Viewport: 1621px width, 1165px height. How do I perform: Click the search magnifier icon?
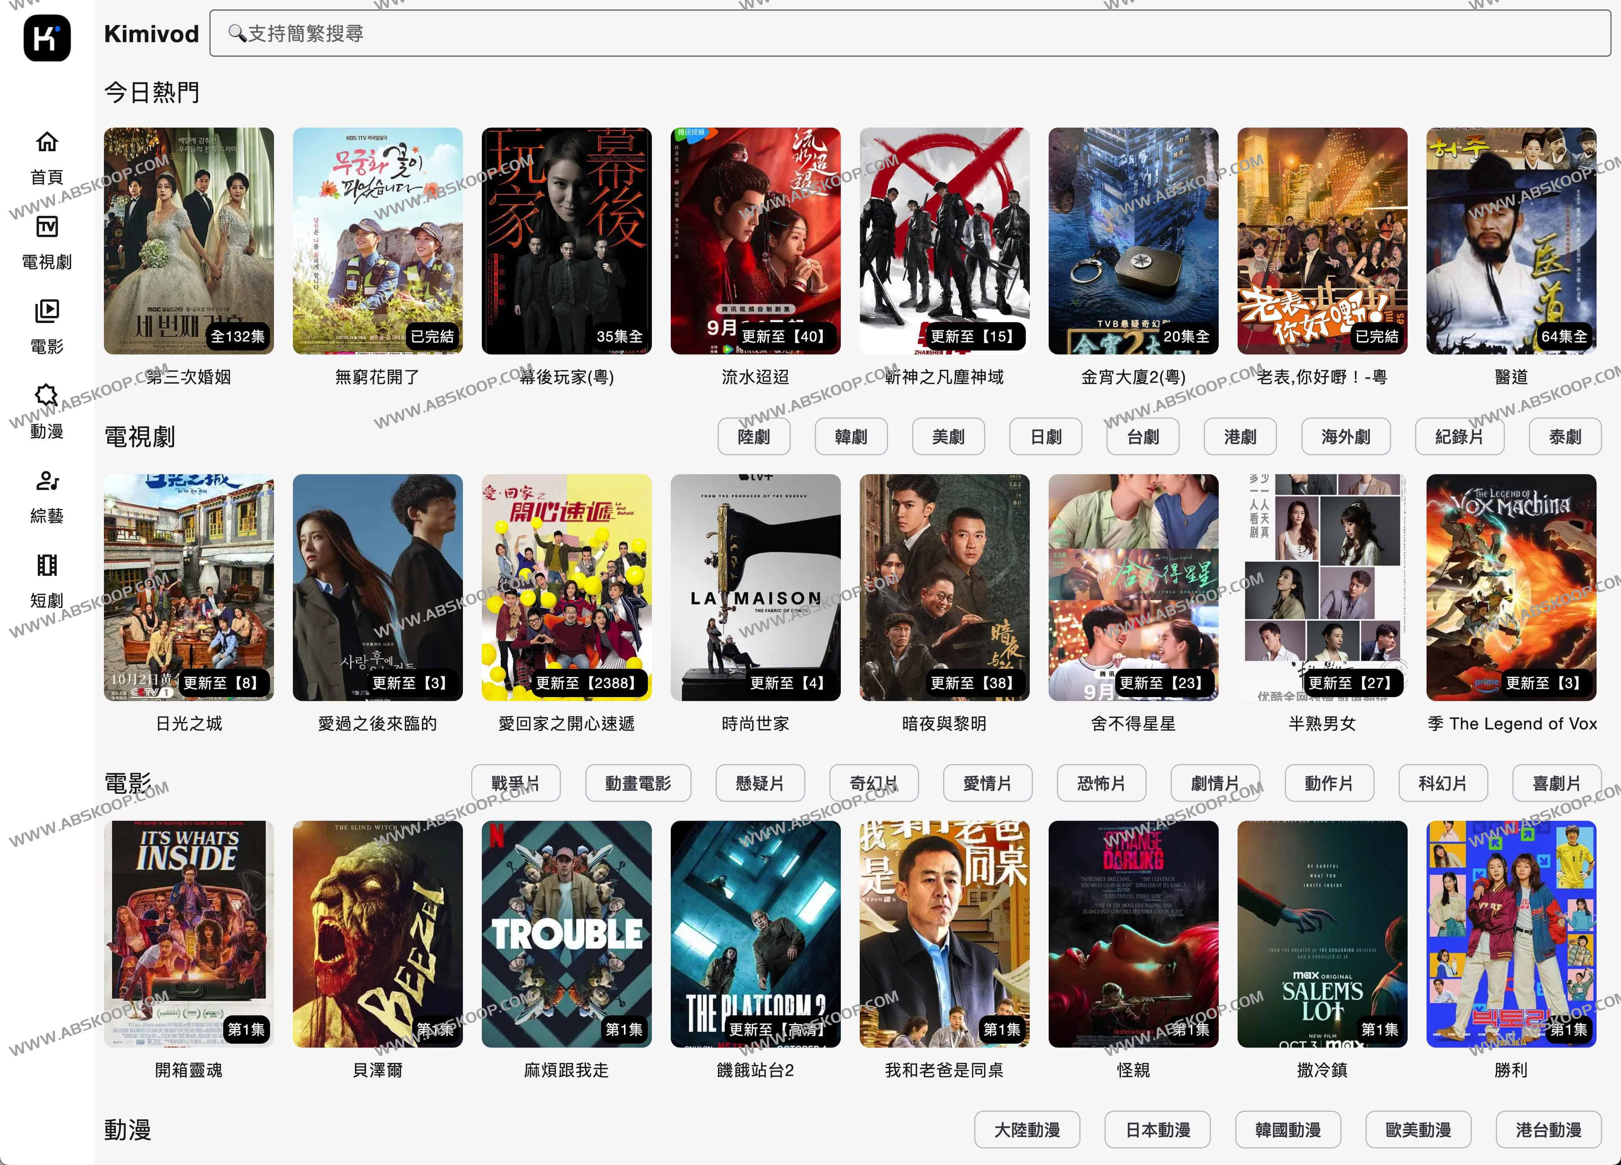click(237, 33)
